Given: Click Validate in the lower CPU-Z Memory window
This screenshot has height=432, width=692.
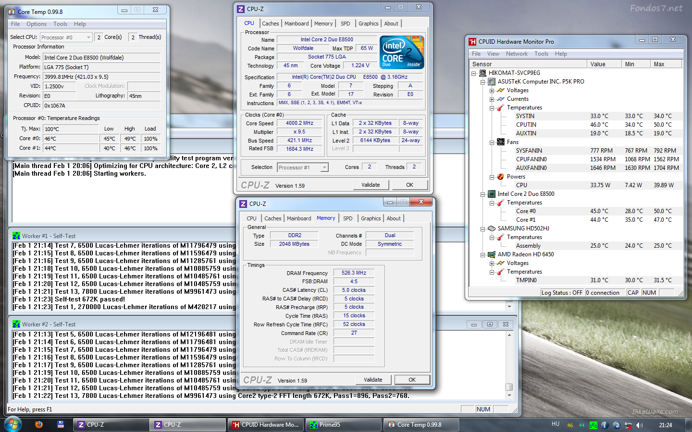Looking at the screenshot, I should point(373,380).
